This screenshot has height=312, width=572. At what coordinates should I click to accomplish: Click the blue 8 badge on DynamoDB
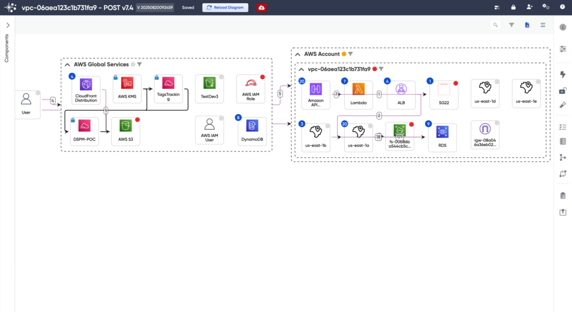coord(238,117)
